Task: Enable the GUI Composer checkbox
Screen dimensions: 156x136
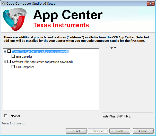Action: click(x=13, y=67)
